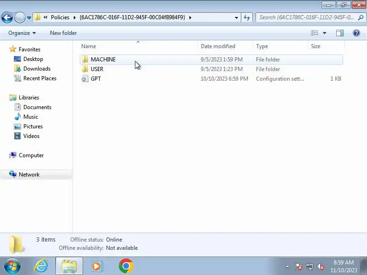The image size is (367, 275).
Task: Open the recent pages dropdown arrow
Action: pos(29,17)
